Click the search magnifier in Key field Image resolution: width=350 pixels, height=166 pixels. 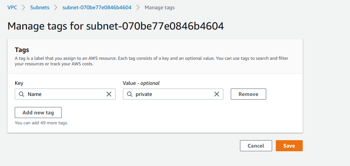click(21, 94)
